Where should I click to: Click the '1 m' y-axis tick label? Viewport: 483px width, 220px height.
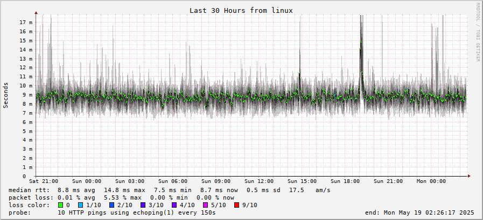click(27, 167)
